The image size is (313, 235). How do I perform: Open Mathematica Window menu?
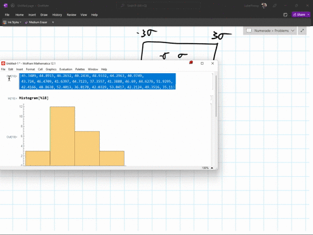click(93, 69)
